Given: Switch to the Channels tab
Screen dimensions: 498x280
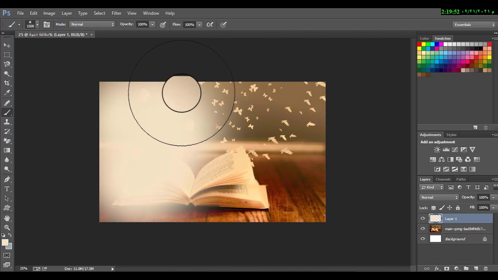Looking at the screenshot, I should (x=443, y=179).
